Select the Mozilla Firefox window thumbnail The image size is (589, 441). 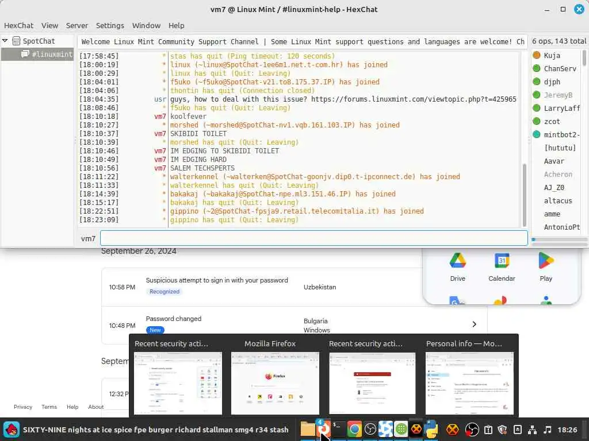(x=275, y=383)
